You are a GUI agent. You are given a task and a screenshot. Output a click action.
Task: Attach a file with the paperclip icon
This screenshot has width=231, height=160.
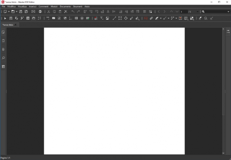coord(151,18)
